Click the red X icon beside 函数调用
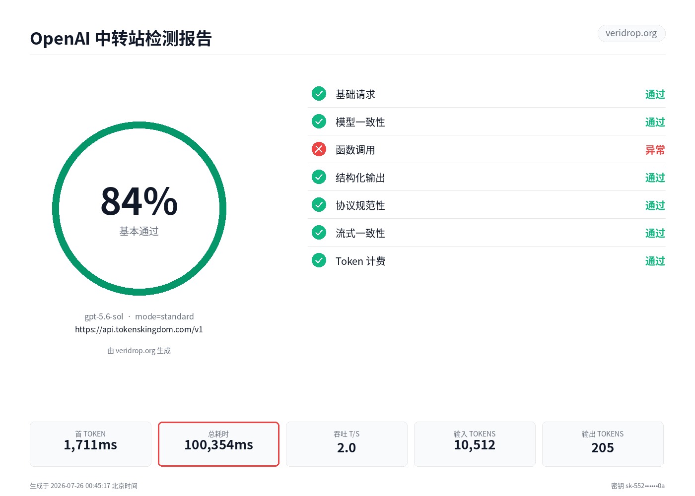The height and width of the screenshot is (496, 695). point(319,149)
